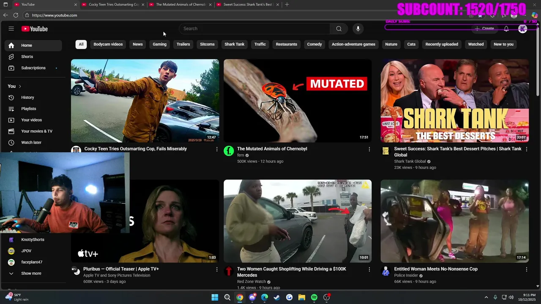The height and width of the screenshot is (304, 541).
Task: Open Shark Tank Global channel avatar
Action: pos(385,151)
